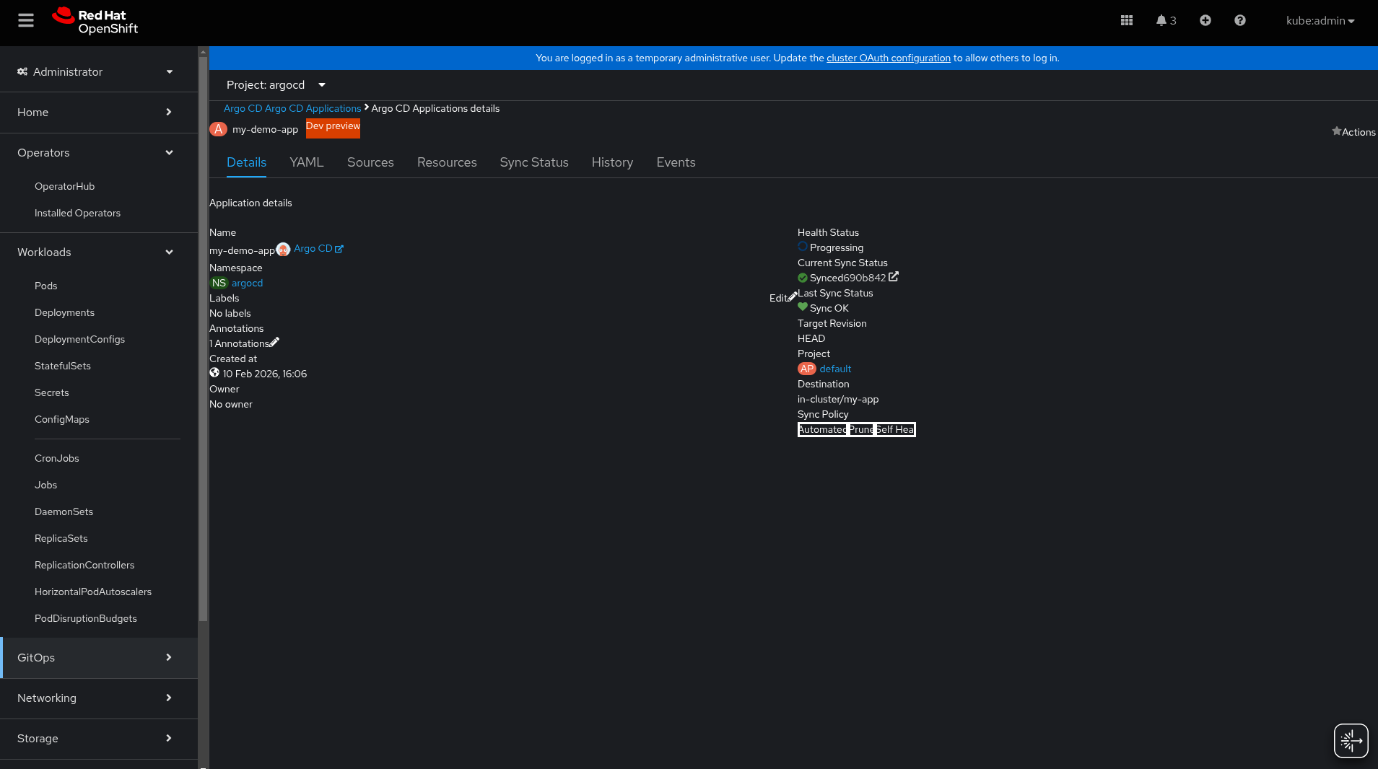Image resolution: width=1378 pixels, height=769 pixels.
Task: Open the Administrator perspective switcher
Action: coord(96,71)
